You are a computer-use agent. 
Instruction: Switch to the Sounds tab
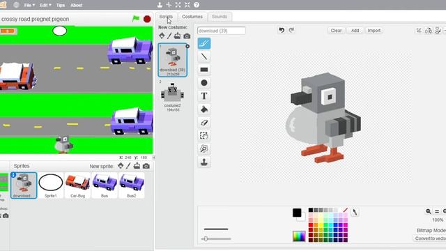(220, 17)
